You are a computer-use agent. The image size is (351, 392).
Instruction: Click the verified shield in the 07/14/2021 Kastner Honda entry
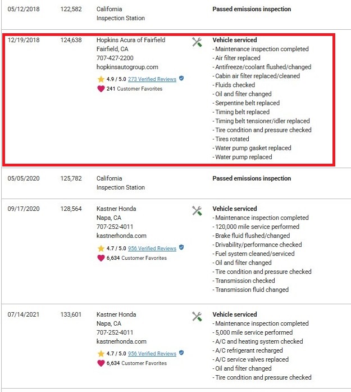[181, 353]
